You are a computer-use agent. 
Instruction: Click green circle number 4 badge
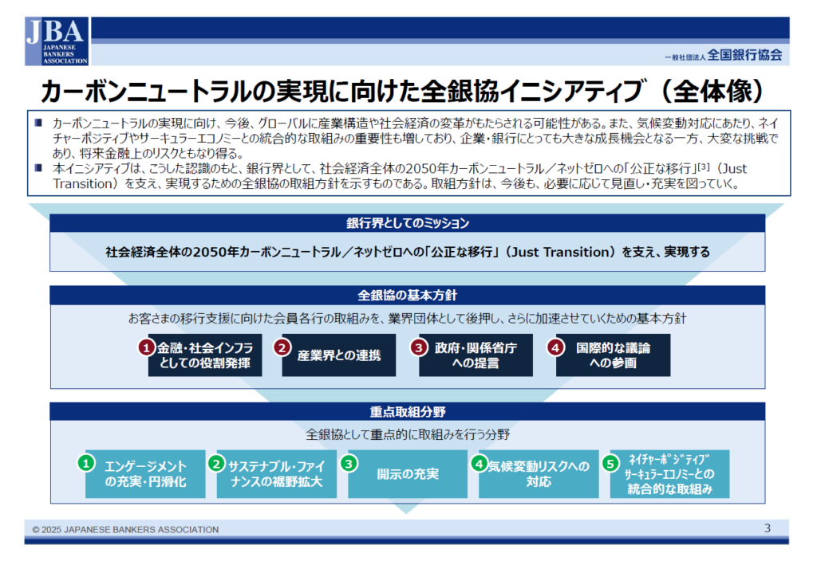click(480, 463)
